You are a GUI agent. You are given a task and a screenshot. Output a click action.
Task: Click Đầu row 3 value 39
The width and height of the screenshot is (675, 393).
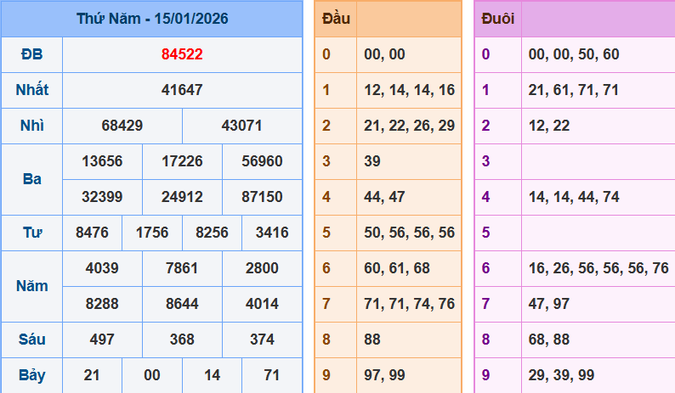[x=372, y=161]
